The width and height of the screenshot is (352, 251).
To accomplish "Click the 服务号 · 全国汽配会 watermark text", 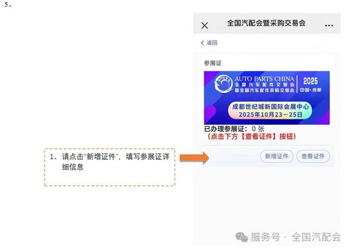I will pos(296,237).
